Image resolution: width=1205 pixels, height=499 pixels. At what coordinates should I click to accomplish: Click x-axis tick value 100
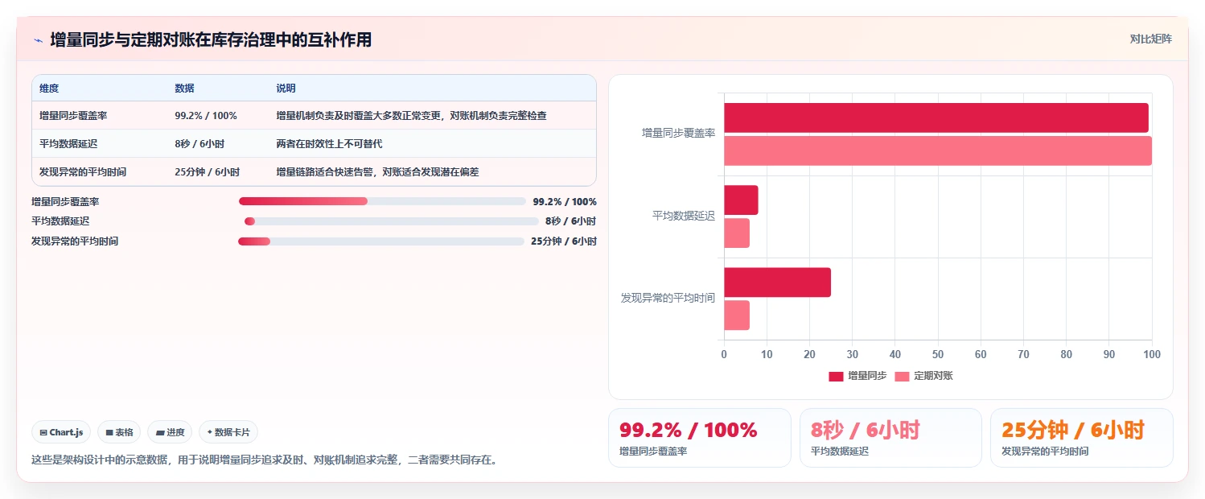tap(1152, 354)
